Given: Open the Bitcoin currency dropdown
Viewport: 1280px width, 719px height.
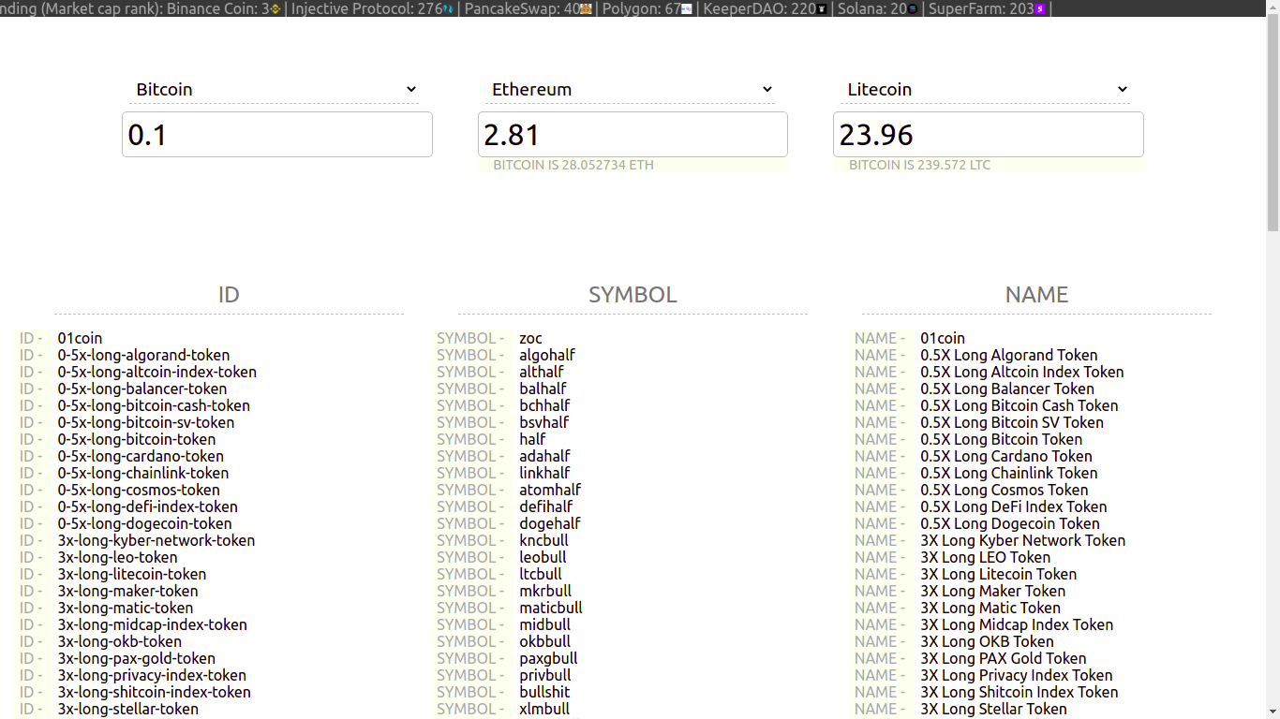Looking at the screenshot, I should [x=275, y=90].
